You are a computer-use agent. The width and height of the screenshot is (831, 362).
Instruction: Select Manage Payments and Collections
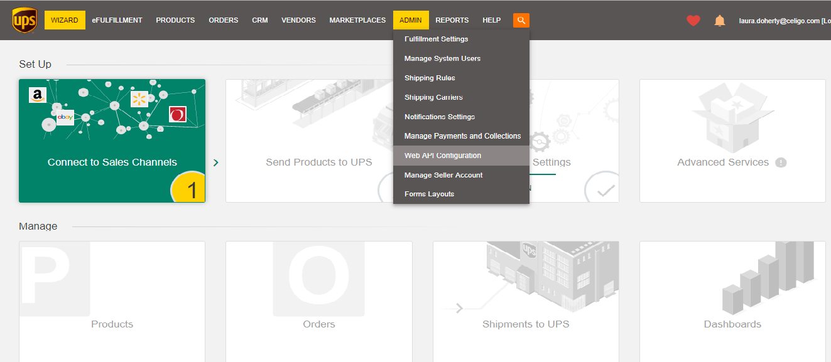461,136
